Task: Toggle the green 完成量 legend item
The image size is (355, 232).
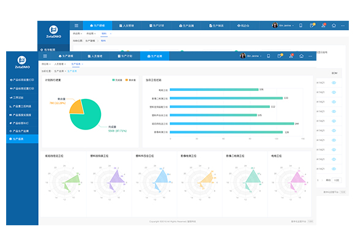Action: 117,80
